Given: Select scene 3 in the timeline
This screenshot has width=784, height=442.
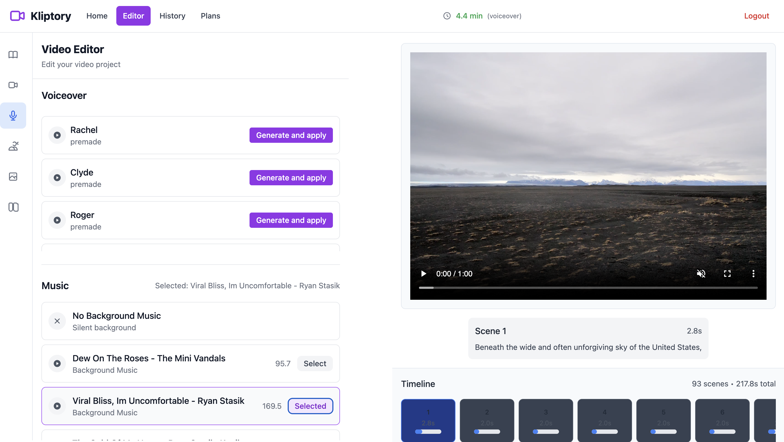Looking at the screenshot, I should click(x=546, y=420).
